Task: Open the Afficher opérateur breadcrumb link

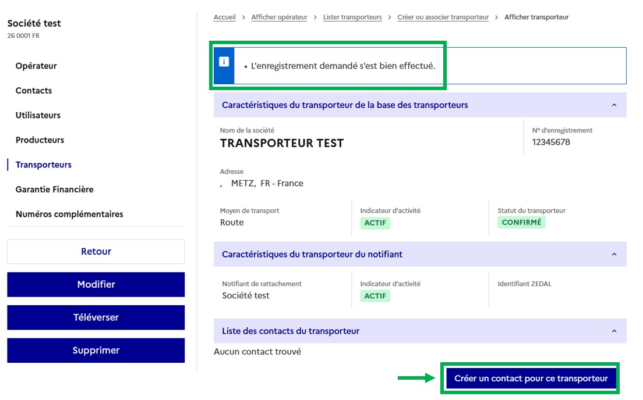Action: click(279, 17)
